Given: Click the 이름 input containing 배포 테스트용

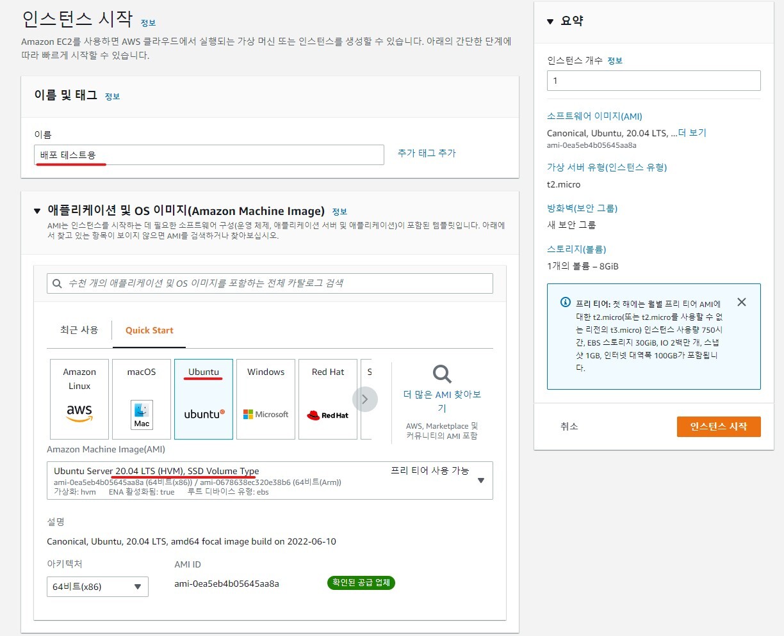Looking at the screenshot, I should click(x=209, y=155).
